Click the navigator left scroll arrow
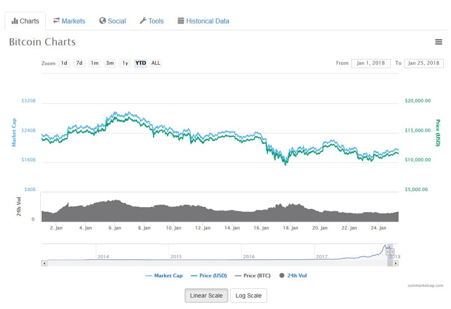Viewport: 451px width, 309px height. coord(44,263)
